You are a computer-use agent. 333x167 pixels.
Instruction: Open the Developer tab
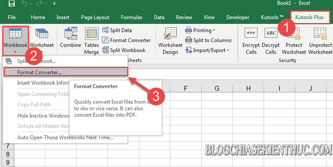(x=238, y=17)
